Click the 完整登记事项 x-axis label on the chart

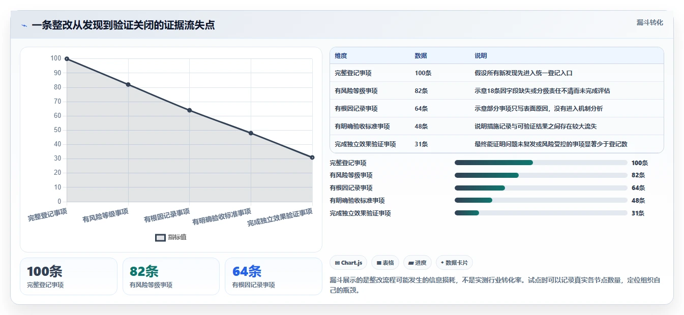[47, 214]
